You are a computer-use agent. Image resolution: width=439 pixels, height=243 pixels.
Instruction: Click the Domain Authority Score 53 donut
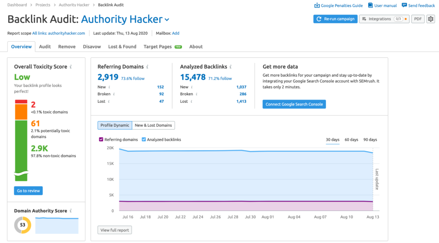[x=23, y=225]
